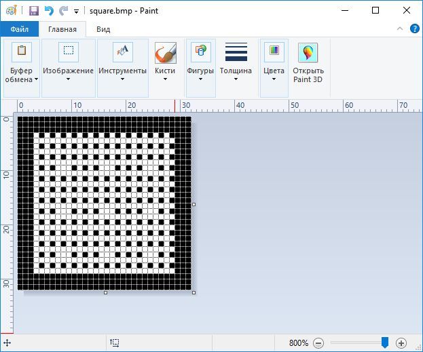Image resolution: width=423 pixels, height=352 pixels.
Task: Click the 800% zoom level text
Action: (x=299, y=343)
